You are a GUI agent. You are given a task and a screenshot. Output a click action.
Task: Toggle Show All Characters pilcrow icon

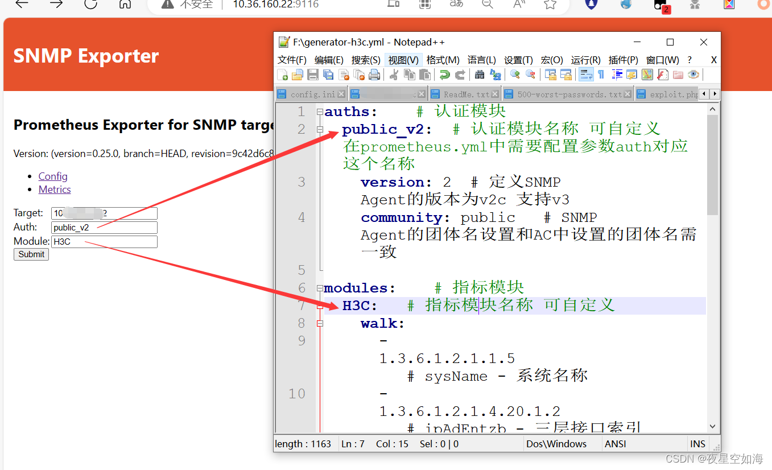[x=601, y=75]
